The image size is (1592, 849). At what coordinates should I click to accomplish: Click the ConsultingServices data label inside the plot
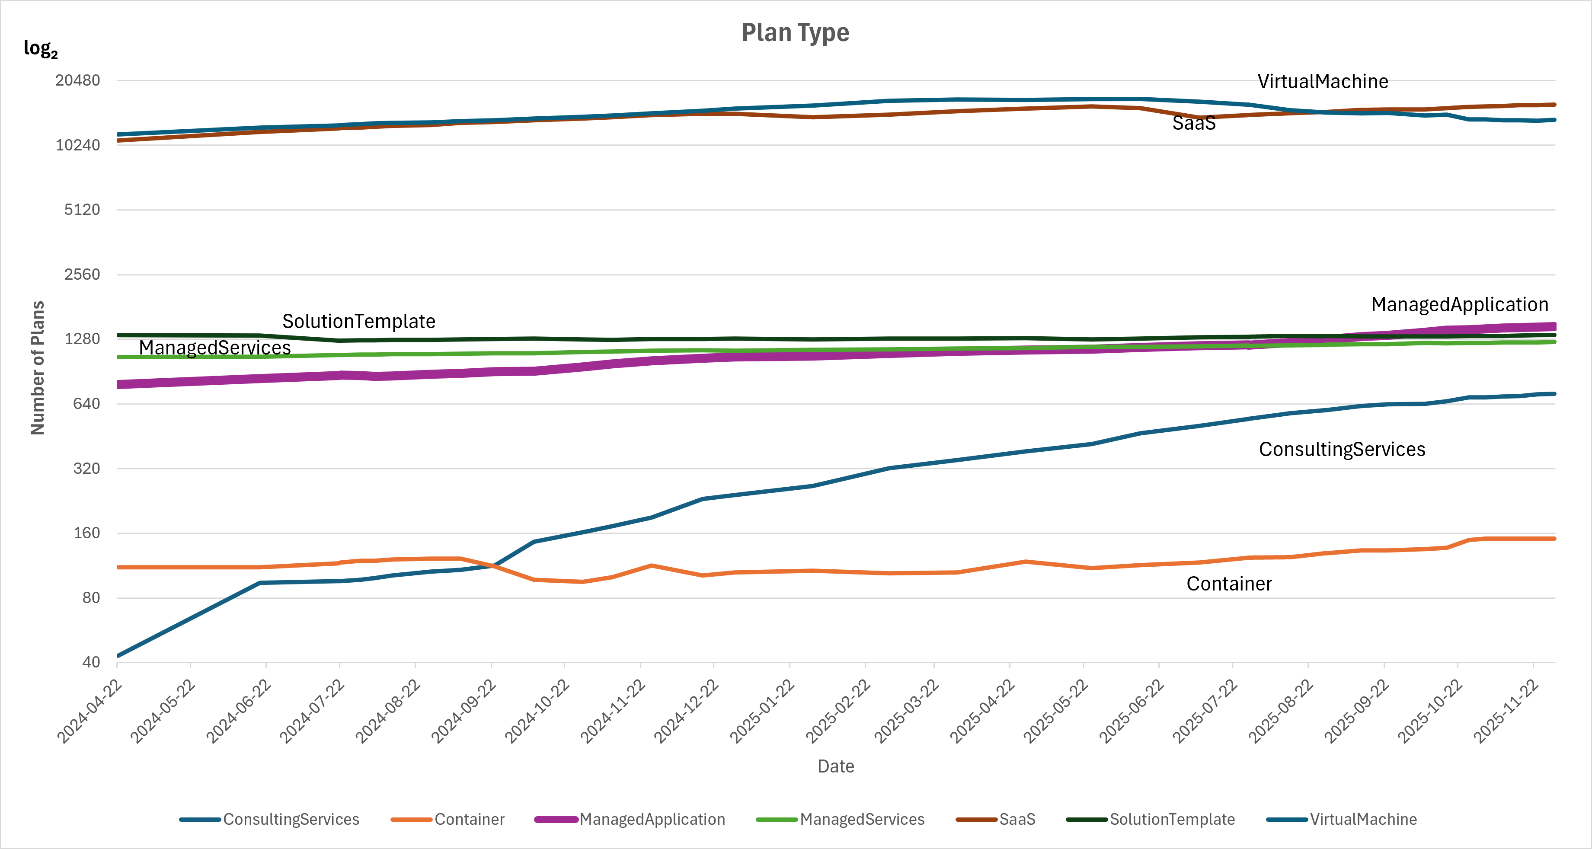pos(1342,449)
